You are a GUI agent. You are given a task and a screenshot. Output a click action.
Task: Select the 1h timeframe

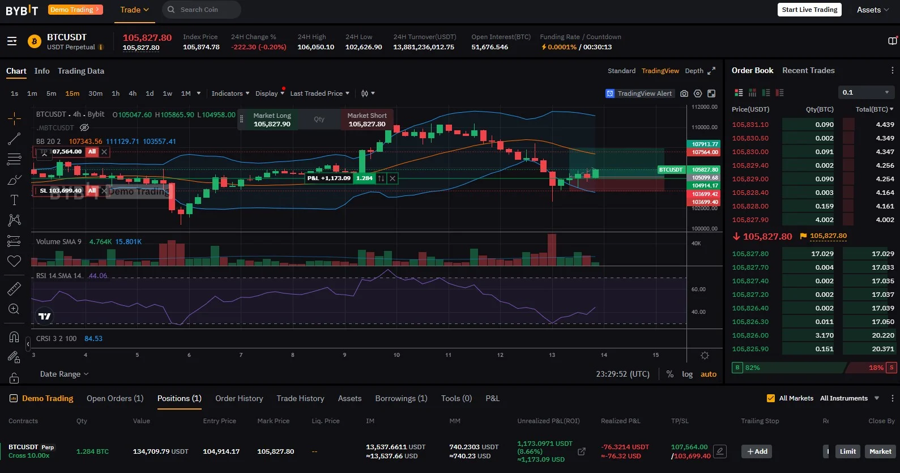tap(116, 93)
